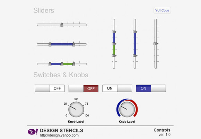Image resolution: width=201 pixels, height=139 pixels.
Task: Click the 75 mark on the numbered knob
Action: coord(87,104)
